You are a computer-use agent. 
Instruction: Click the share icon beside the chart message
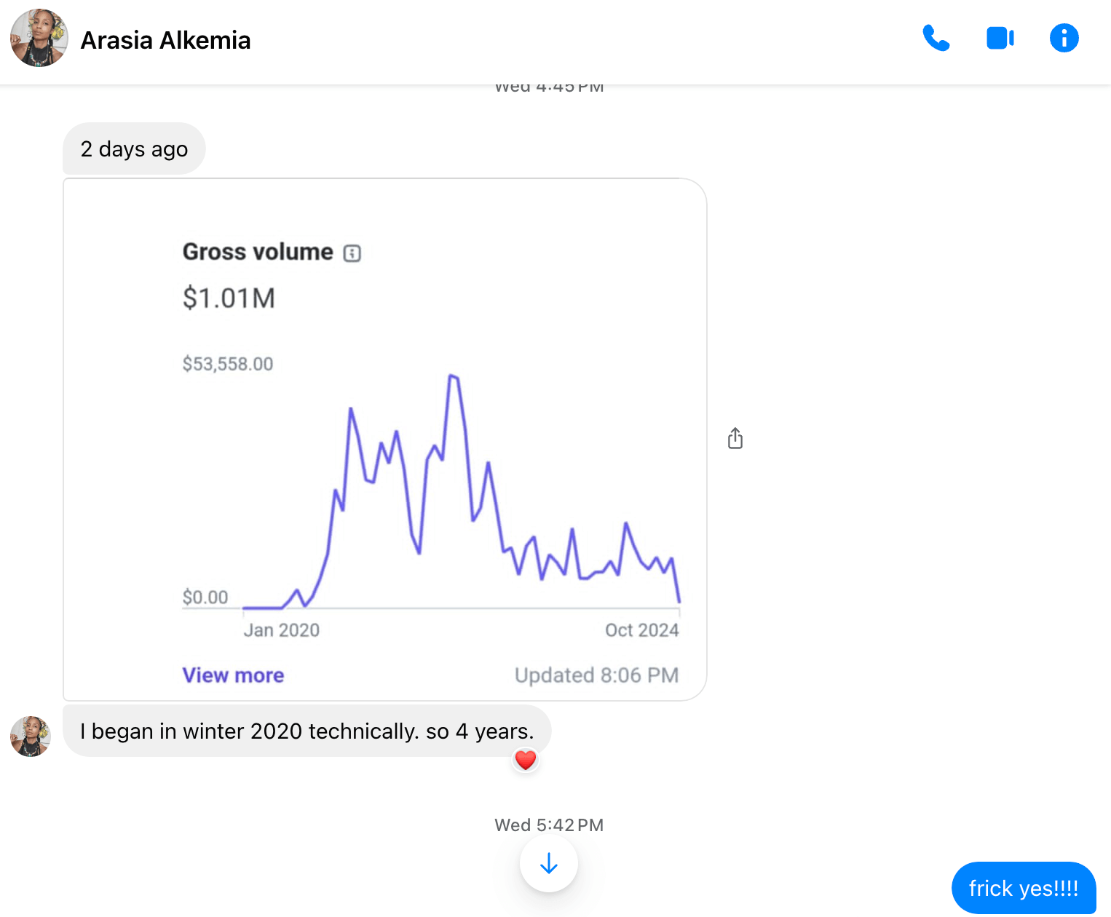735,438
